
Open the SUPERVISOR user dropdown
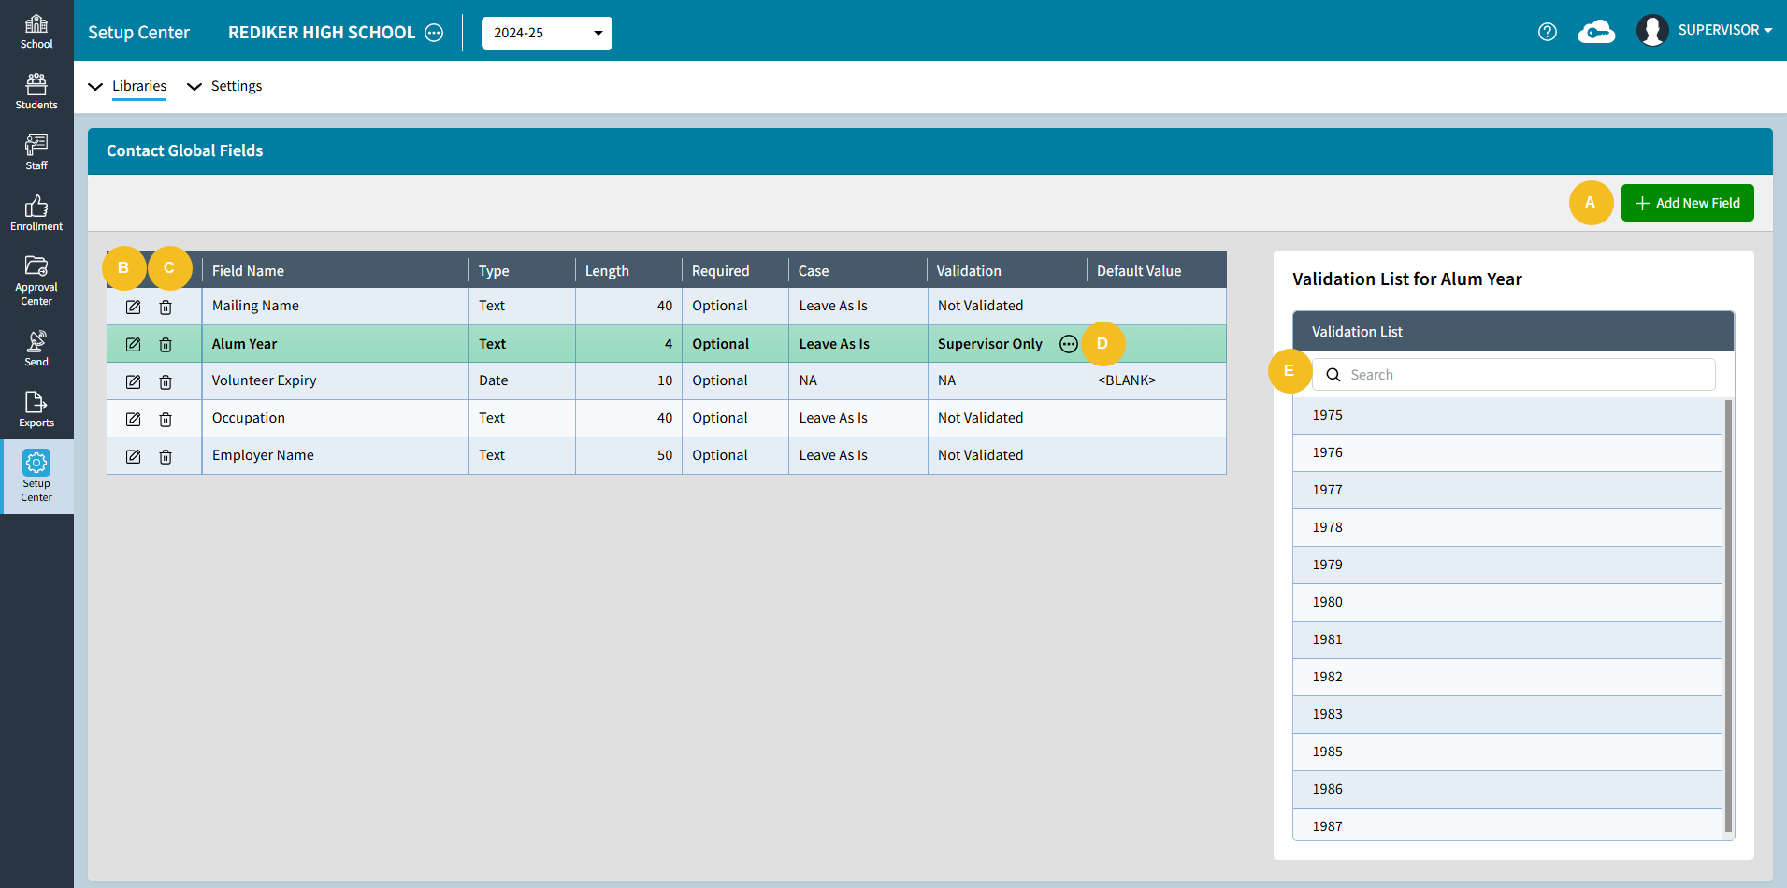(1725, 30)
